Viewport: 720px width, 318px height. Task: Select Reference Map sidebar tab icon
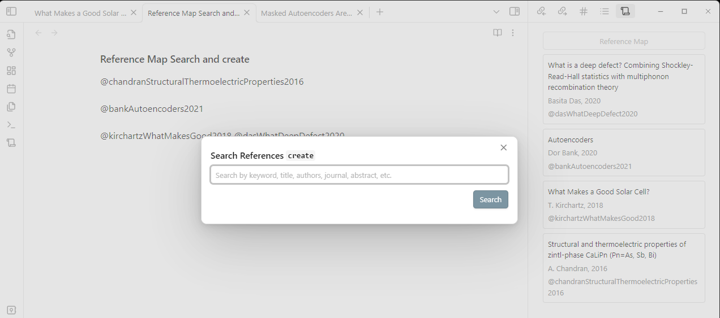625,11
